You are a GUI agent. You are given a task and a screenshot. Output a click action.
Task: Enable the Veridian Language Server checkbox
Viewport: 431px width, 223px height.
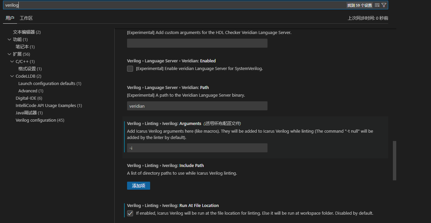click(x=130, y=68)
